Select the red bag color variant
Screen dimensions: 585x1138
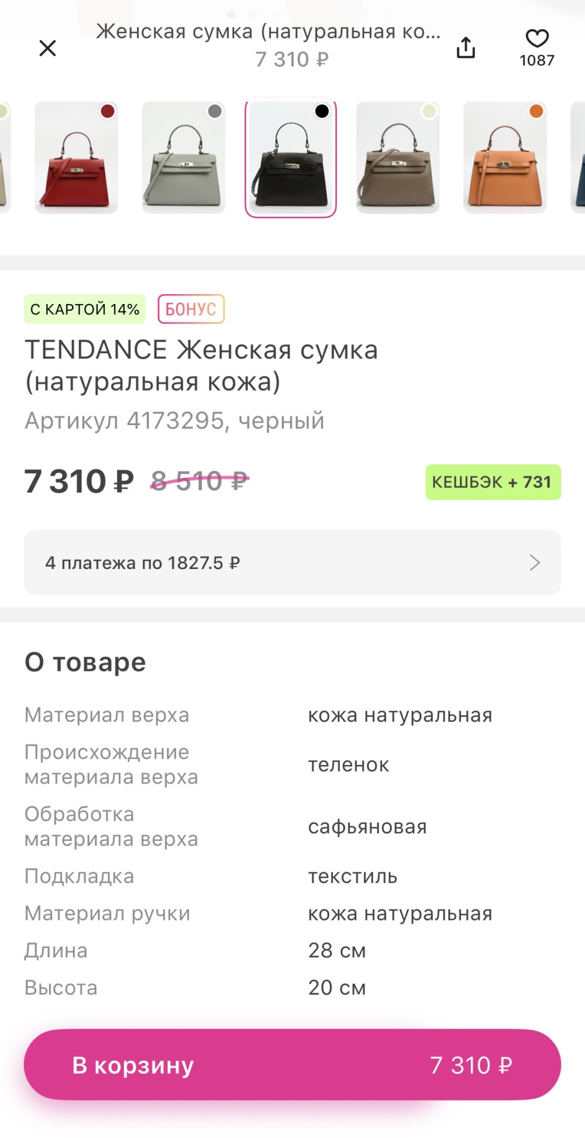click(77, 161)
